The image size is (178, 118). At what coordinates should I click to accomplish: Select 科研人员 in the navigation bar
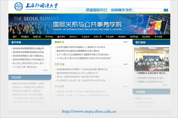pos(98,37)
